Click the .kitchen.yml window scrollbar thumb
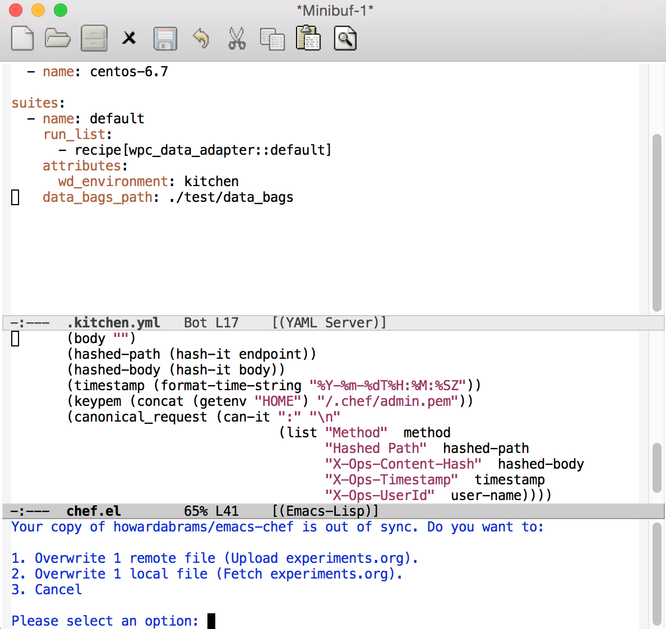 point(657,223)
